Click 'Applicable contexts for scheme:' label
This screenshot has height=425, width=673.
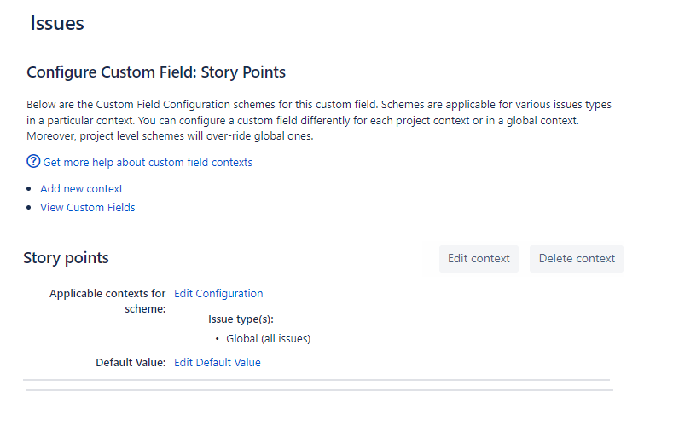point(107,301)
